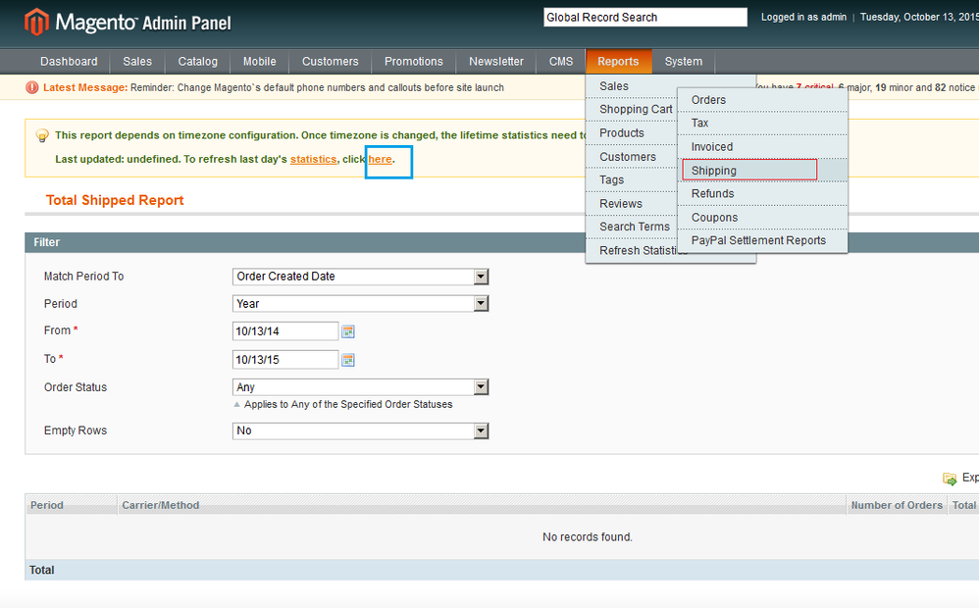Open the Dashboard menu
This screenshot has height=608, width=979.
(x=69, y=61)
